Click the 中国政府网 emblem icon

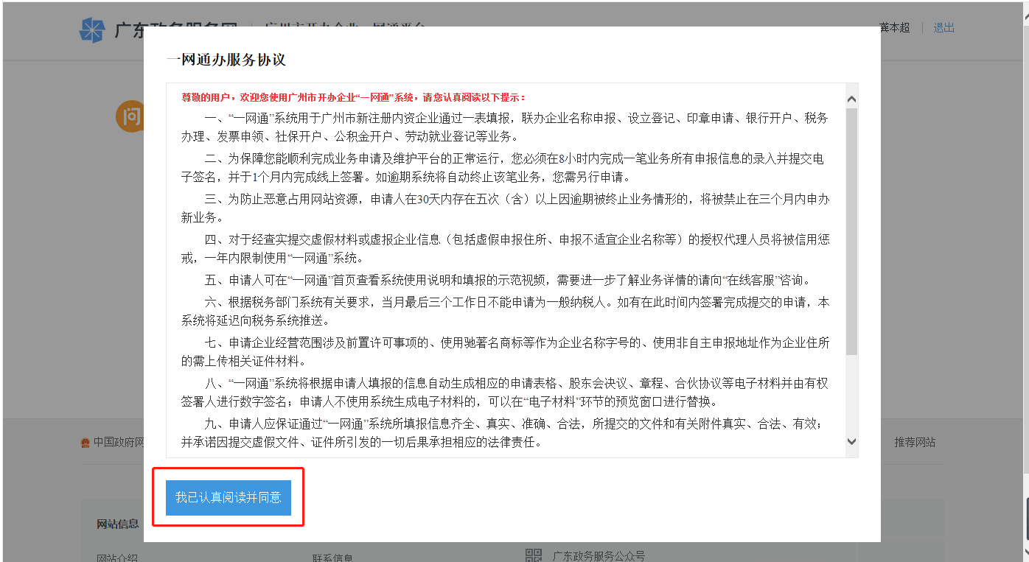pos(86,443)
